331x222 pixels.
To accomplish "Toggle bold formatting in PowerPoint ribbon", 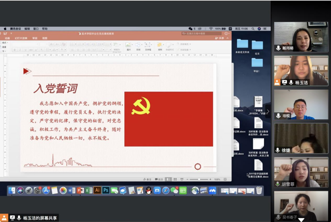I will pos(14,50).
